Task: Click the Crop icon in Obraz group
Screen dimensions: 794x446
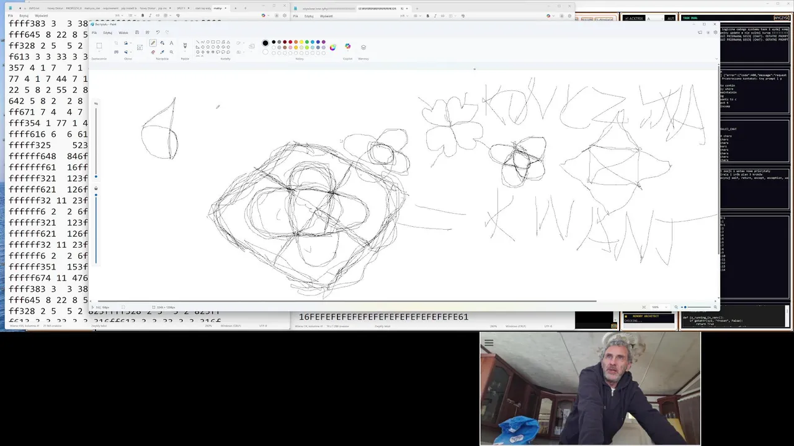Action: coord(116,43)
